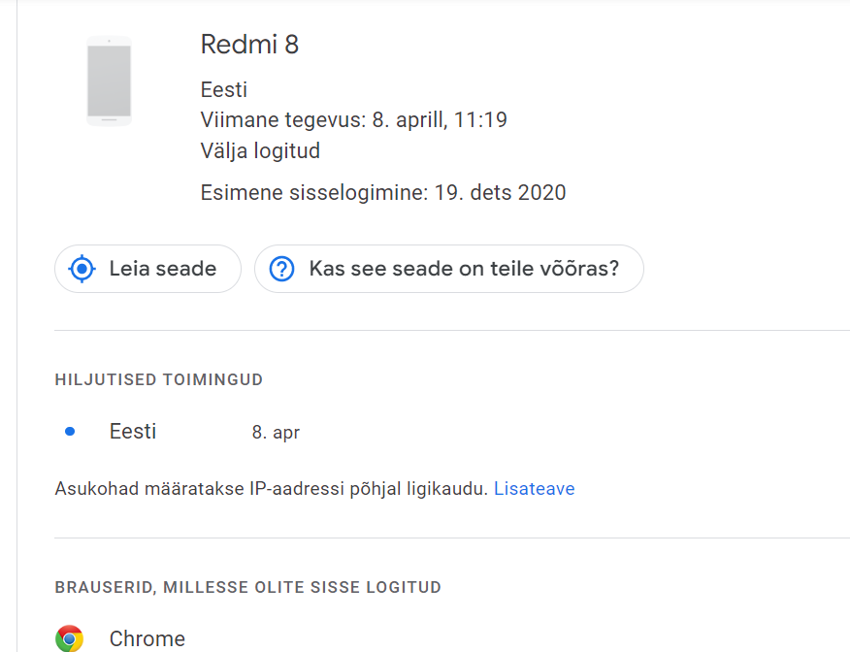Image resolution: width=850 pixels, height=652 pixels.
Task: Click the blue dot next to the Eesti activity
Action: pyautogui.click(x=70, y=432)
